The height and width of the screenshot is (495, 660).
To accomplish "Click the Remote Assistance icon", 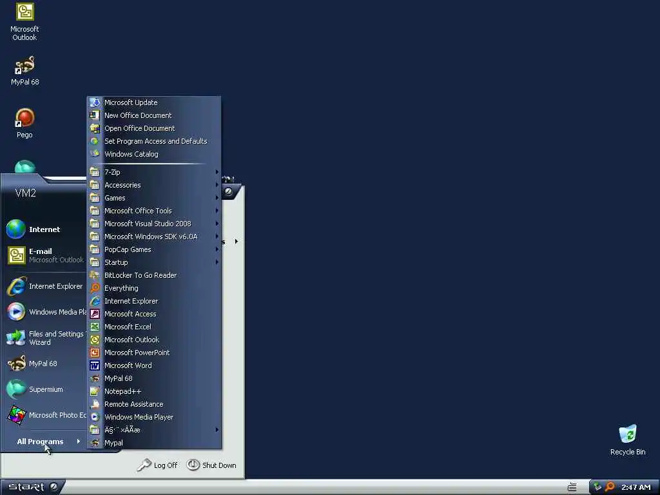I will (95, 404).
